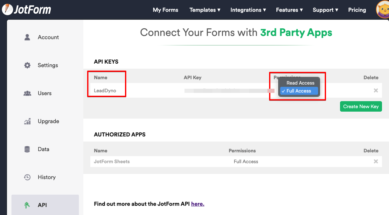Expand the Integrations menu
The width and height of the screenshot is (389, 215).
pyautogui.click(x=248, y=10)
